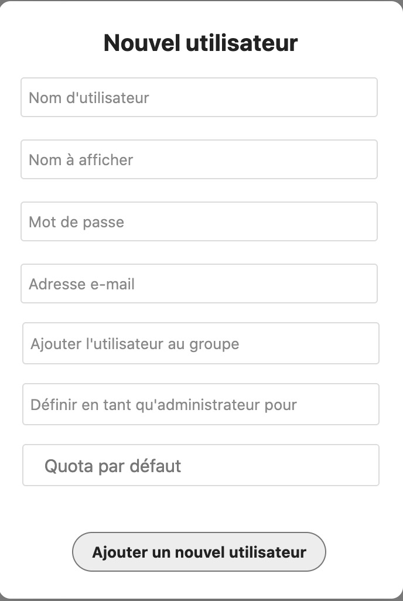Screen dimensions: 403x601
Task: Pick groups the user will administer
Action: tap(201, 404)
